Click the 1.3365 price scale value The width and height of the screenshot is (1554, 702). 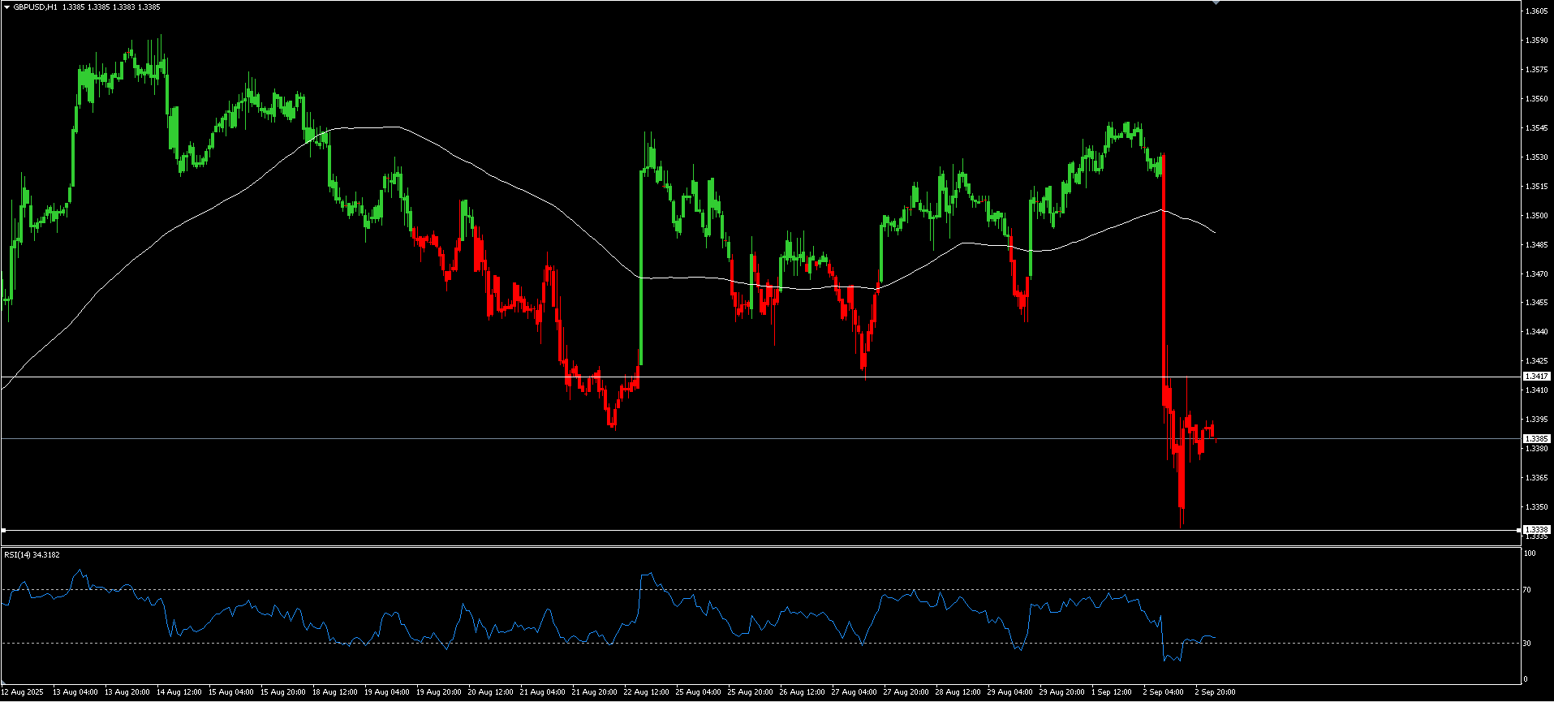(1536, 478)
